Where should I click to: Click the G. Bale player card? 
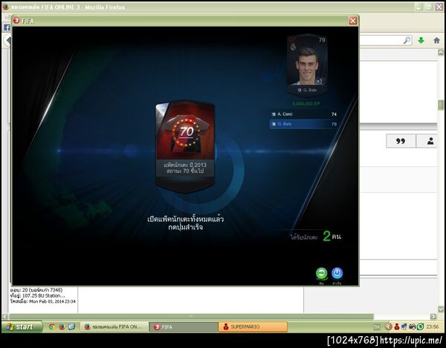[x=307, y=65]
